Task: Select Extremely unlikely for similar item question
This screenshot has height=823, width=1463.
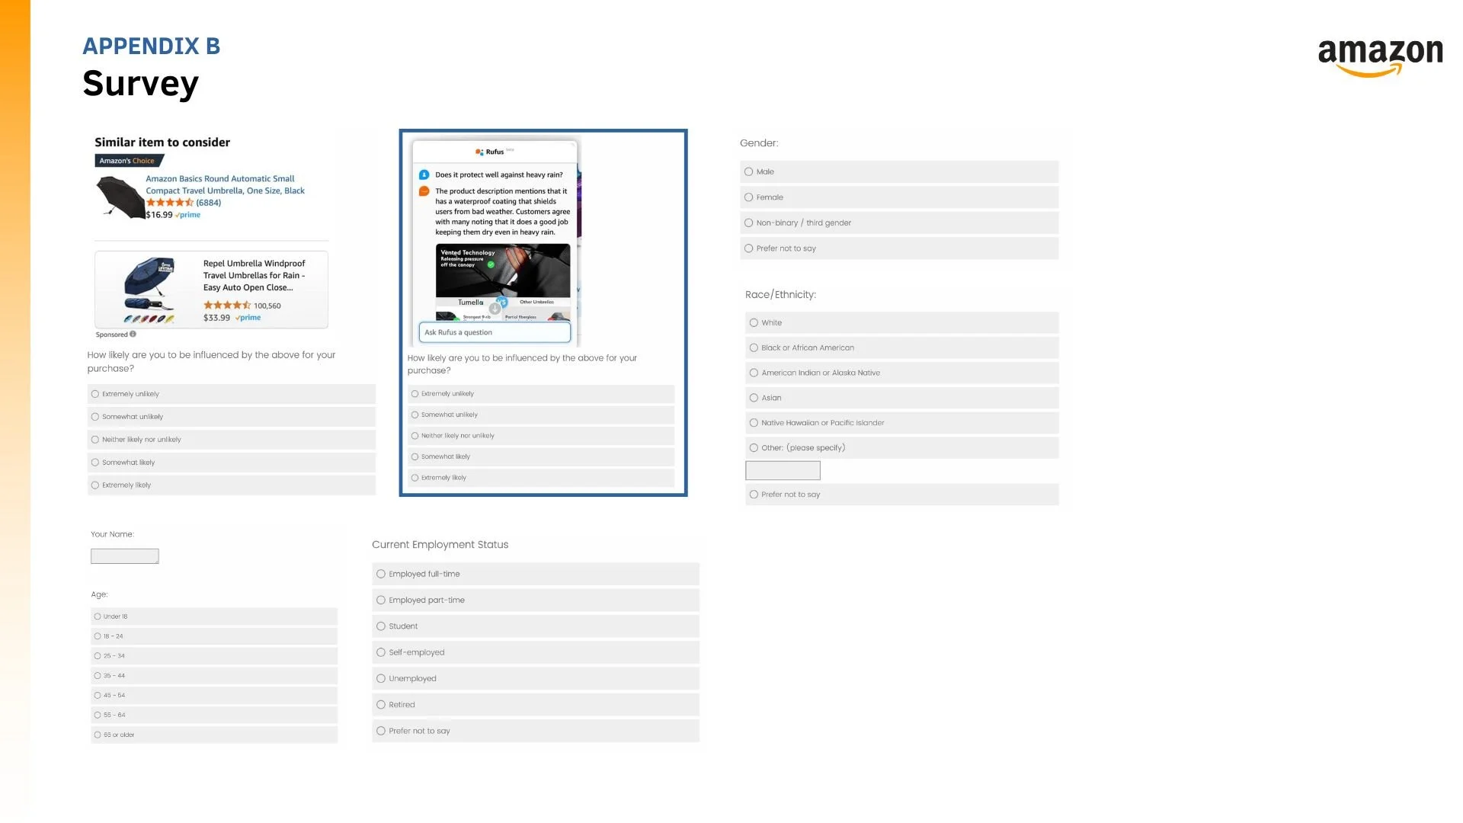Action: [95, 394]
